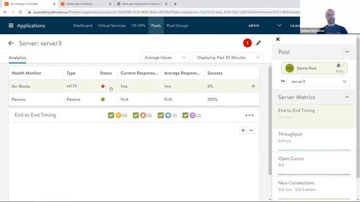Click the red down status arrow
Viewport: 360px width, 202px height.
pyautogui.click(x=102, y=86)
